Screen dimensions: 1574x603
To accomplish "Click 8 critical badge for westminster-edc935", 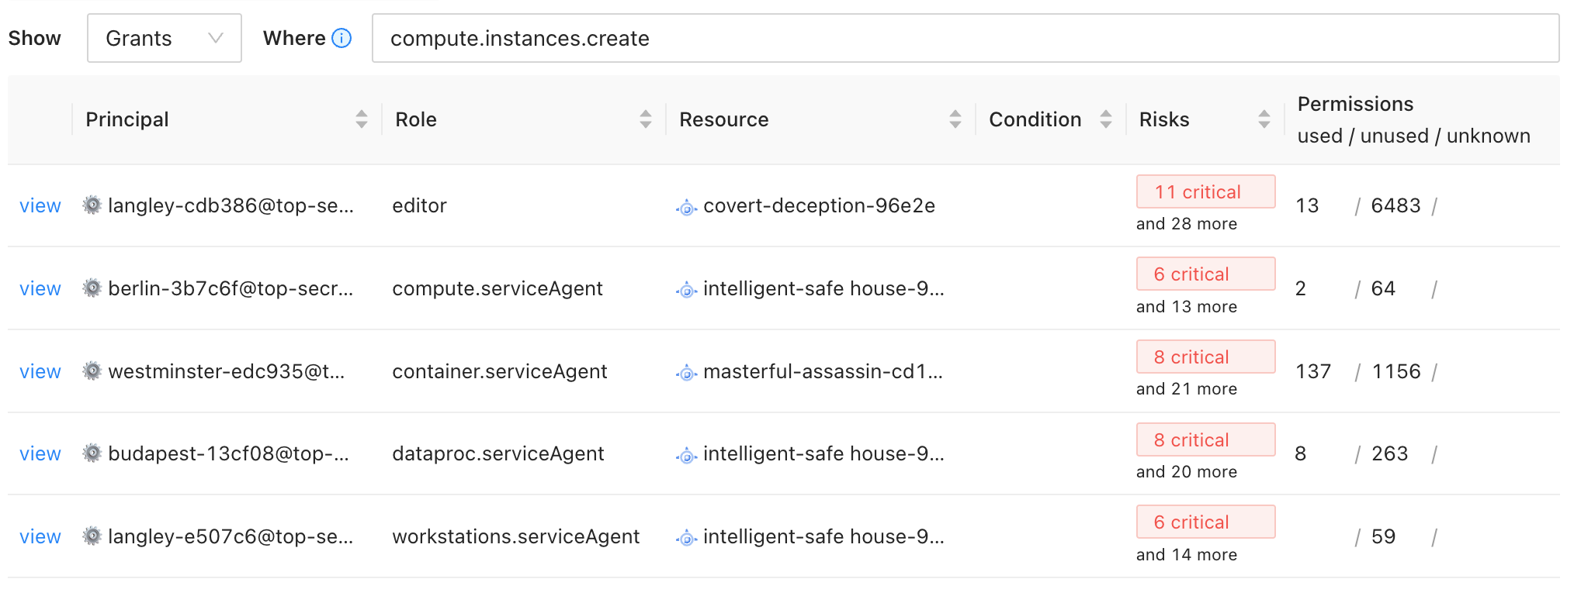I will click(1205, 357).
